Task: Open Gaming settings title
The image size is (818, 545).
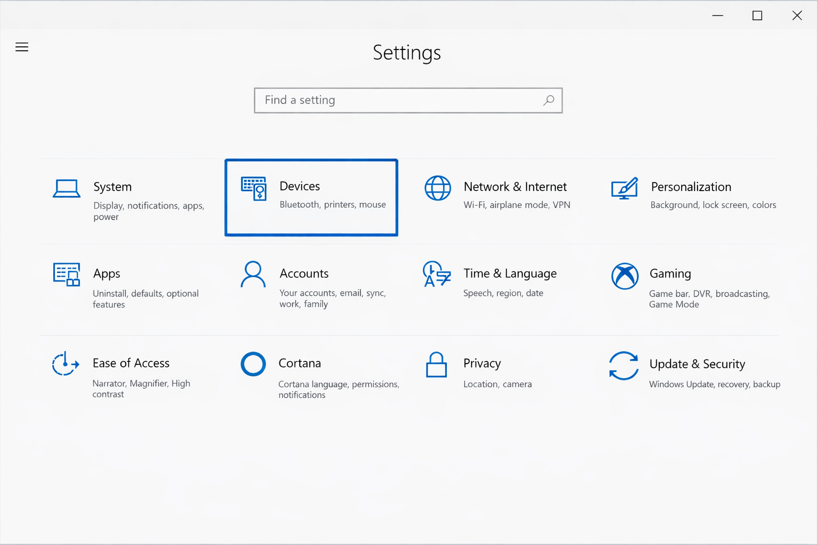Action: tap(670, 274)
